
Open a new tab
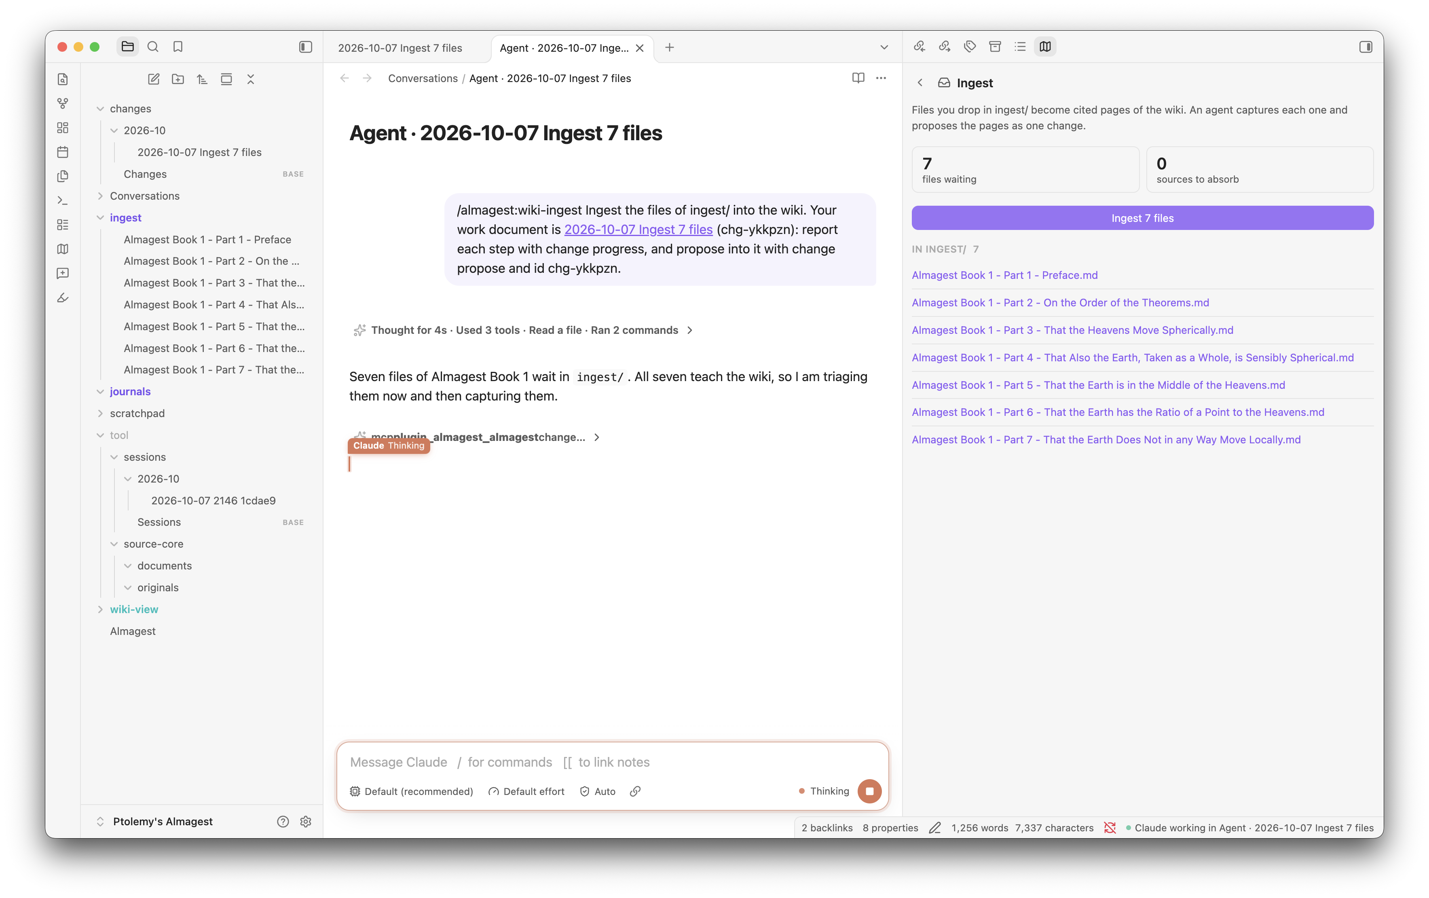pyautogui.click(x=669, y=47)
